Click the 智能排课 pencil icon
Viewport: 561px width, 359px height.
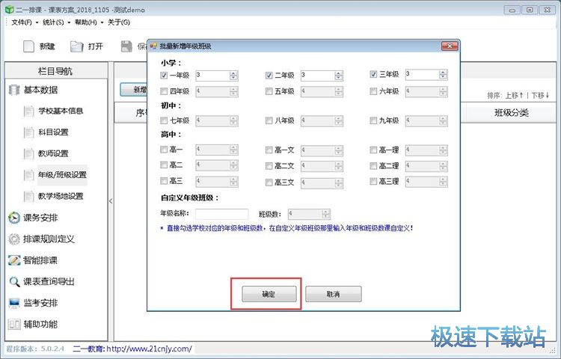14,260
